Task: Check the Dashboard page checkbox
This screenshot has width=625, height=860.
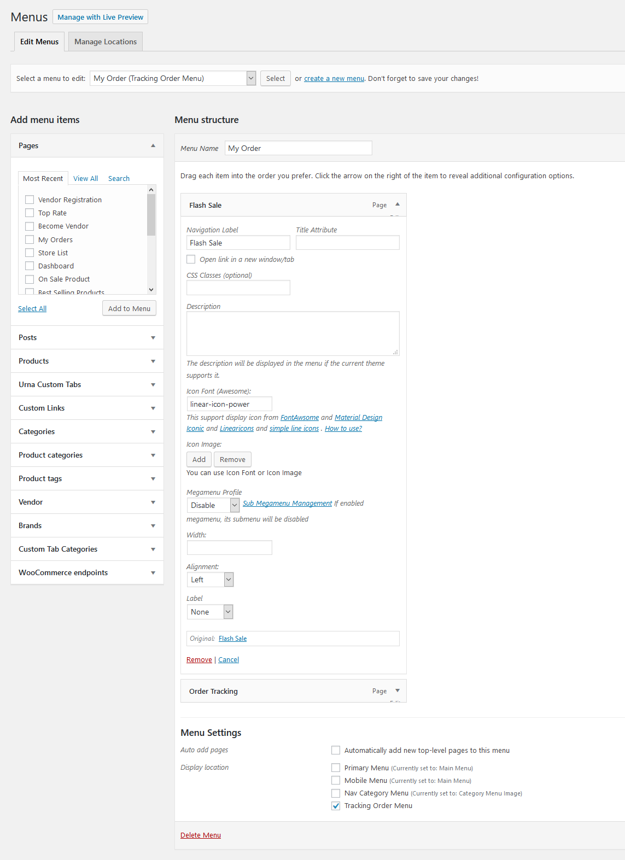Action: (30, 266)
